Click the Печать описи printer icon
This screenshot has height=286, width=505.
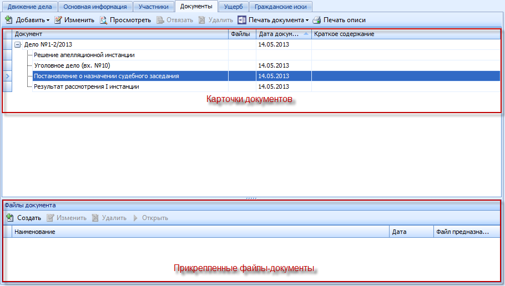coord(316,20)
